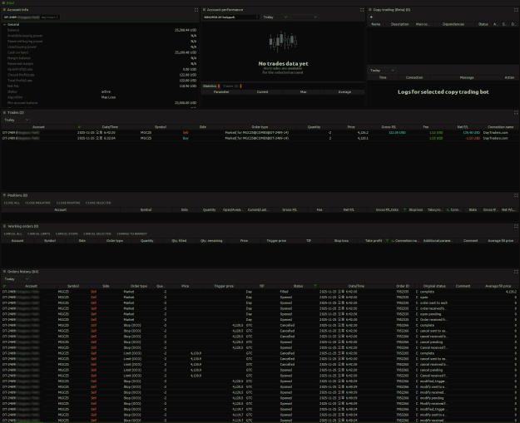Open the Orders history panel menu icon
The image size is (520, 423).
click(x=4, y=271)
